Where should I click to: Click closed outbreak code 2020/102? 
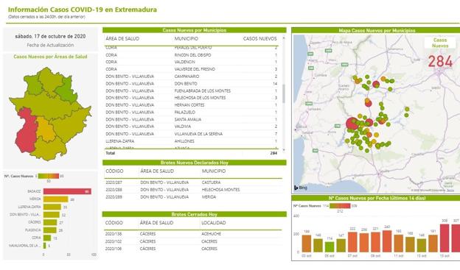(x=114, y=241)
